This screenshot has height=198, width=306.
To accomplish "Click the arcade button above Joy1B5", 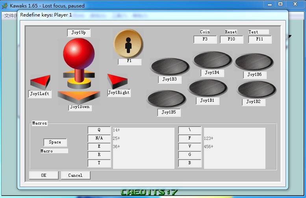I will tap(166, 99).
